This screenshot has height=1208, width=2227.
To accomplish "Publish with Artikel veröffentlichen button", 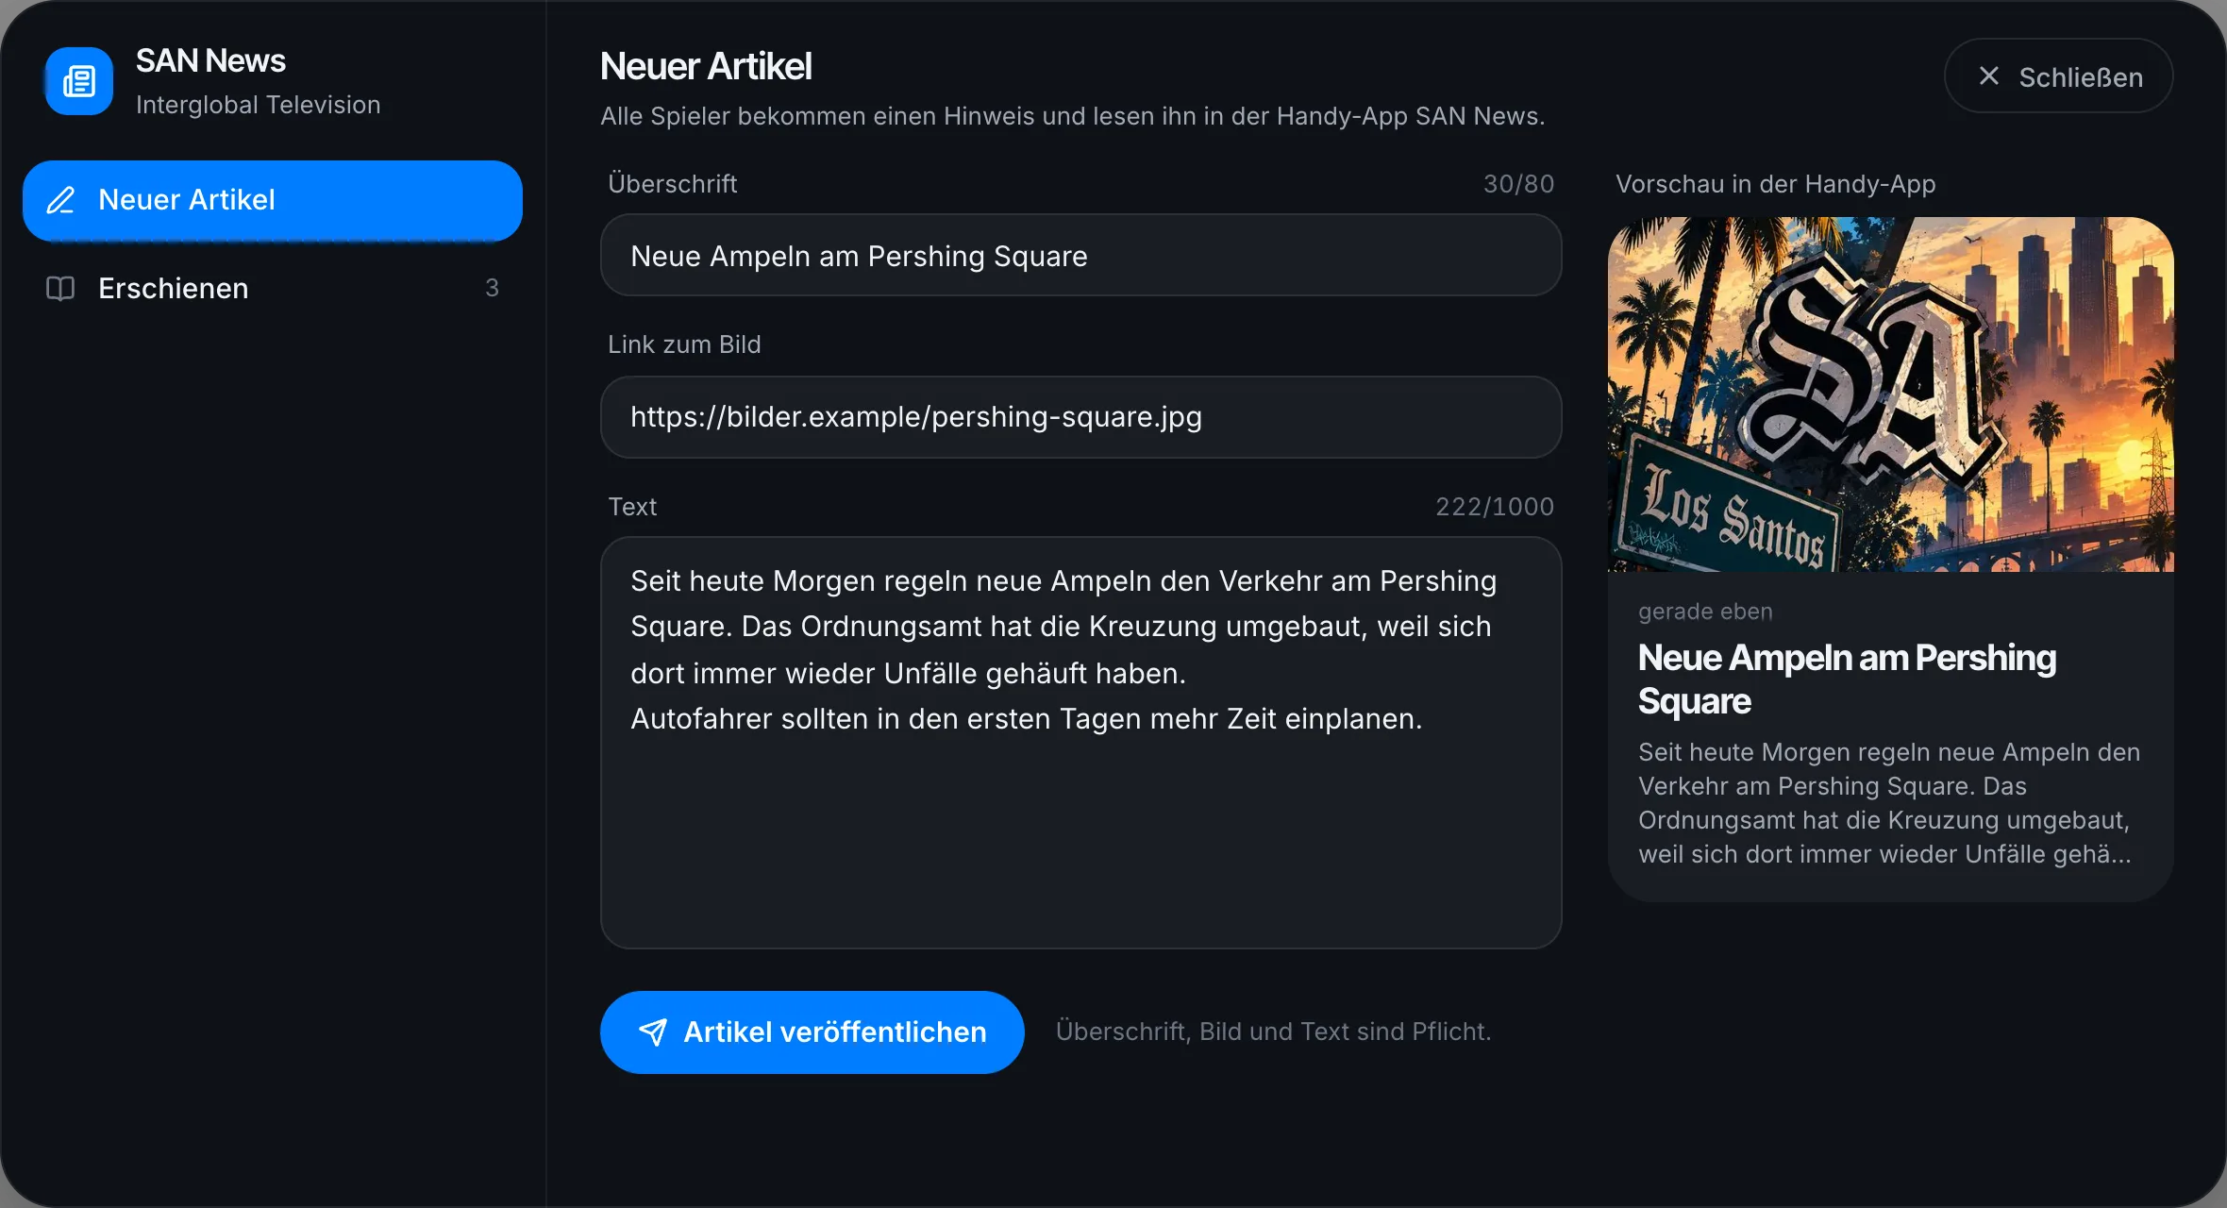I will pyautogui.click(x=812, y=1032).
